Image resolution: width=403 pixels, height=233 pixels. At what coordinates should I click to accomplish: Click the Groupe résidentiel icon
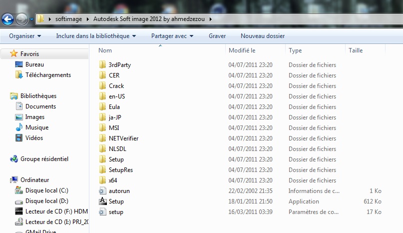(13, 159)
